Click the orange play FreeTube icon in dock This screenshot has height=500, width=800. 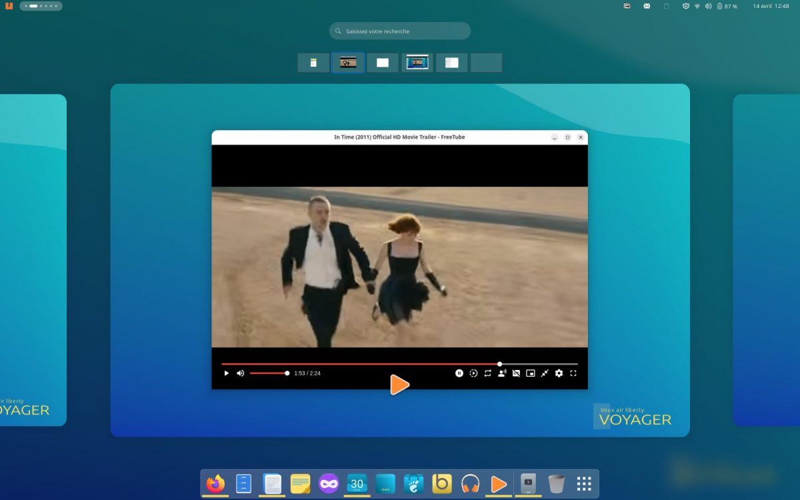pos(499,483)
